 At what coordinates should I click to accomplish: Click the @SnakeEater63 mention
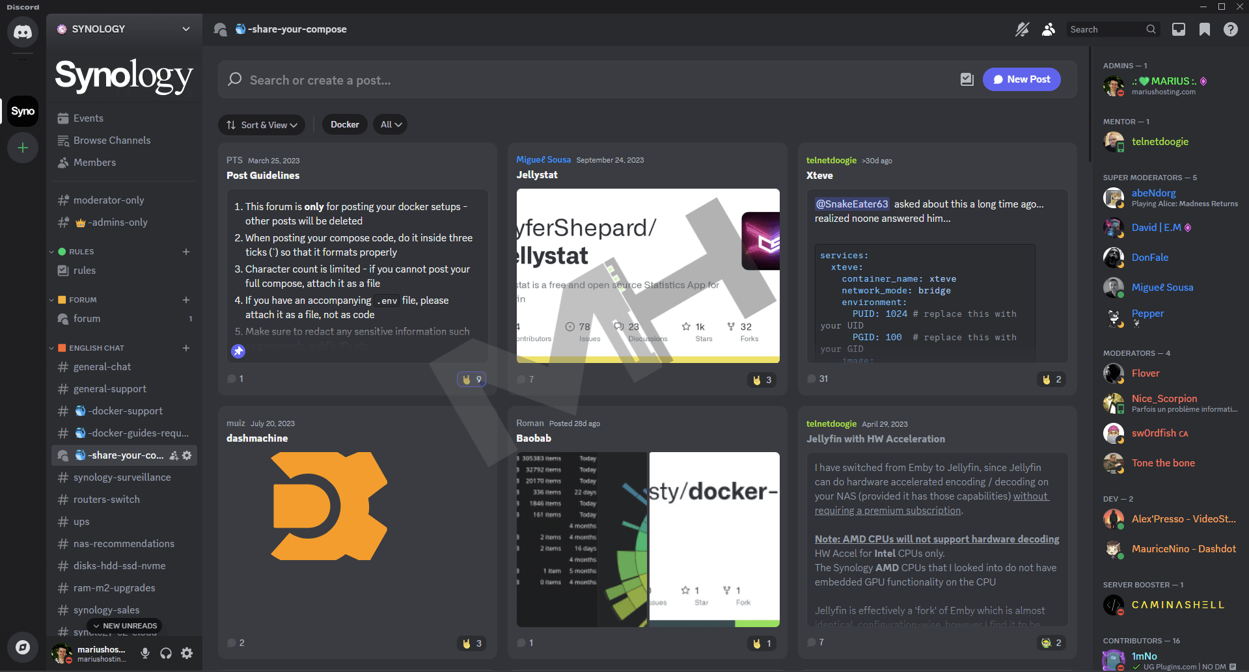(x=852, y=204)
